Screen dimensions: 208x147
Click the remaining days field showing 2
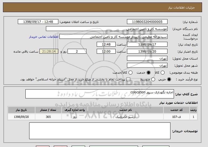click(x=77, y=52)
